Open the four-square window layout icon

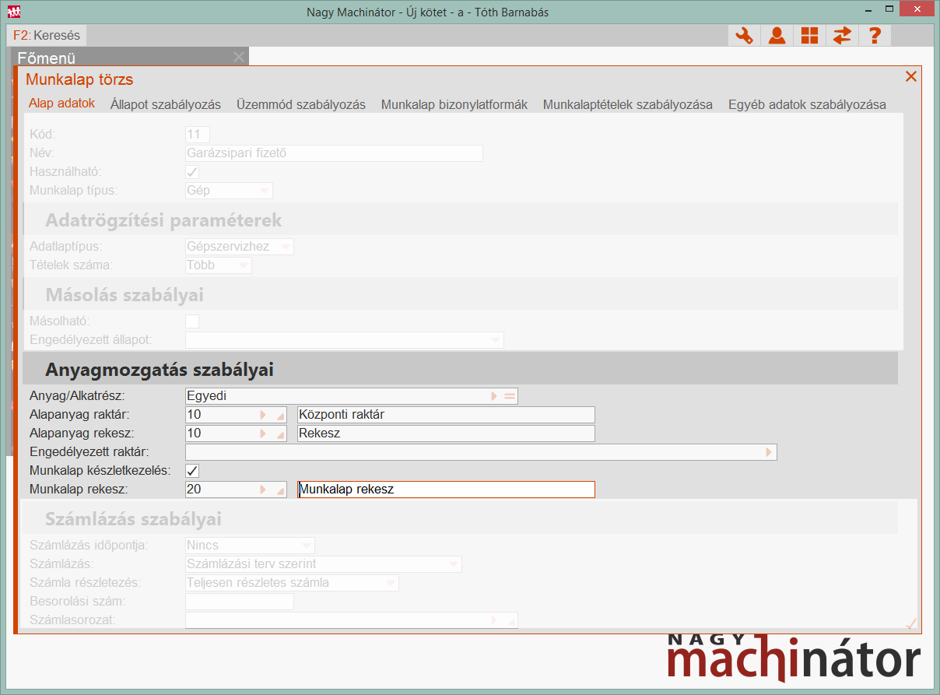pos(809,35)
